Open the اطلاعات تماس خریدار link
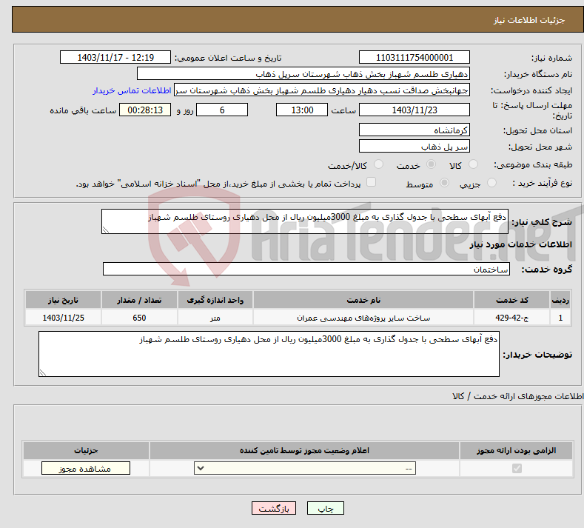This screenshot has height=528, width=584. pos(132,90)
